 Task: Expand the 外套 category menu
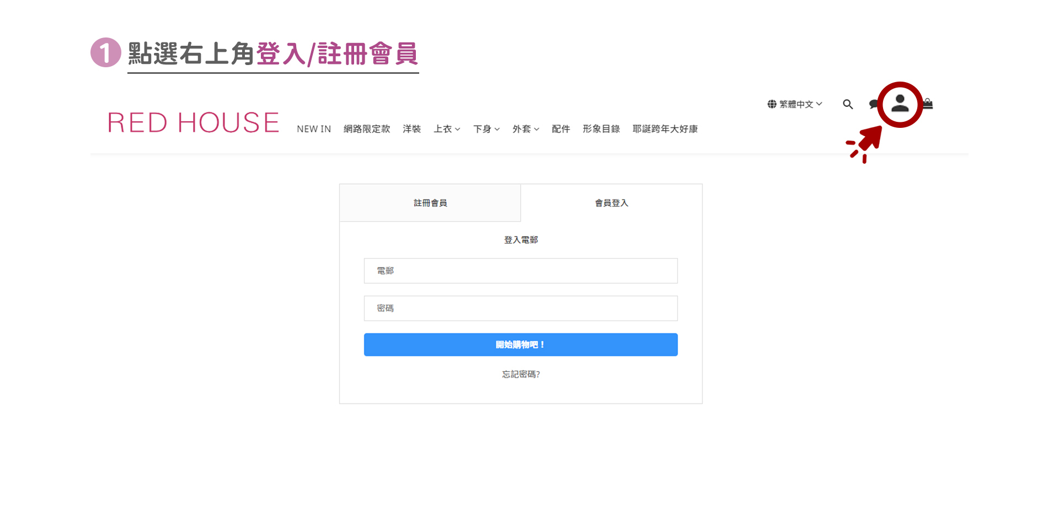[x=525, y=129]
